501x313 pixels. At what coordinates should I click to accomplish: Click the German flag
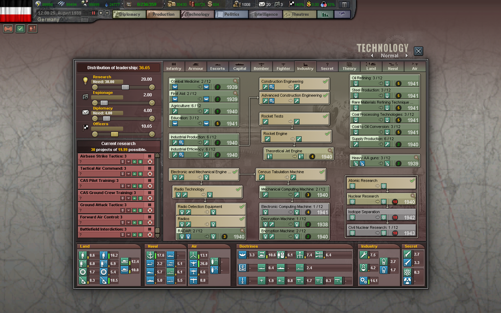16,11
